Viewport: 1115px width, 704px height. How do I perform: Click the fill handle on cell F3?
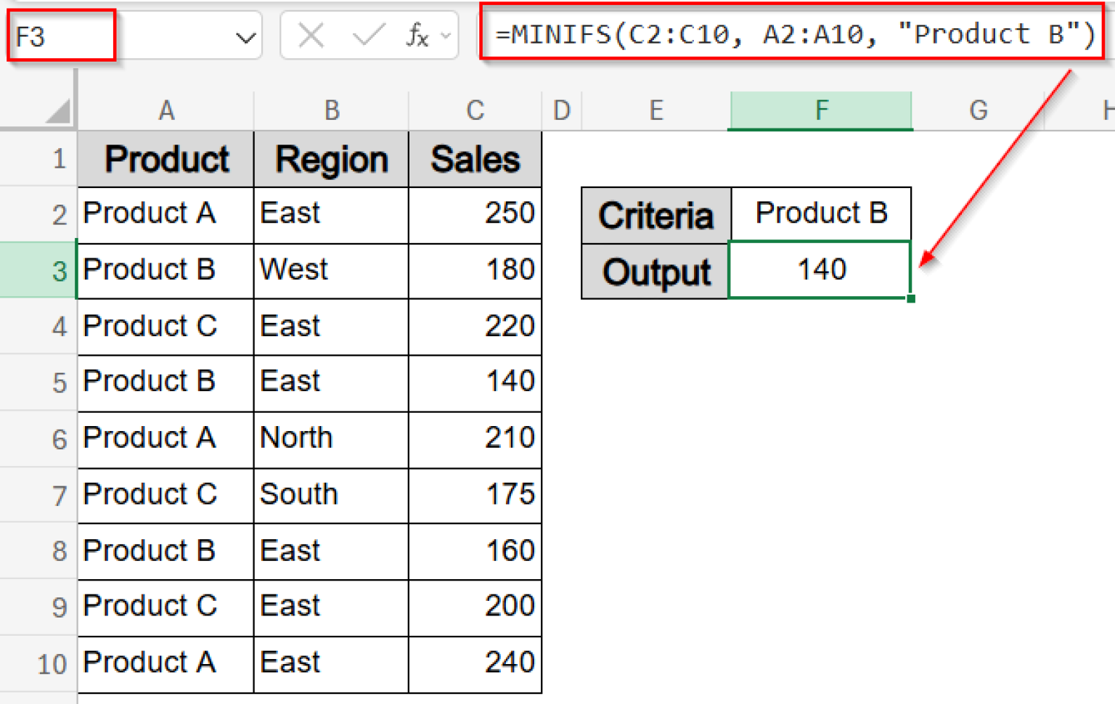pos(912,299)
